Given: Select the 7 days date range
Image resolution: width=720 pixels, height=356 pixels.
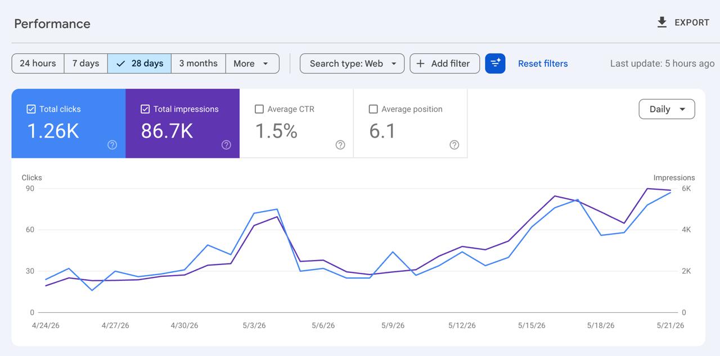Looking at the screenshot, I should tap(85, 63).
